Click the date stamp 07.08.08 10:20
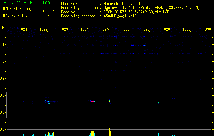The height and width of the screenshot is (136, 214). tap(17, 16)
